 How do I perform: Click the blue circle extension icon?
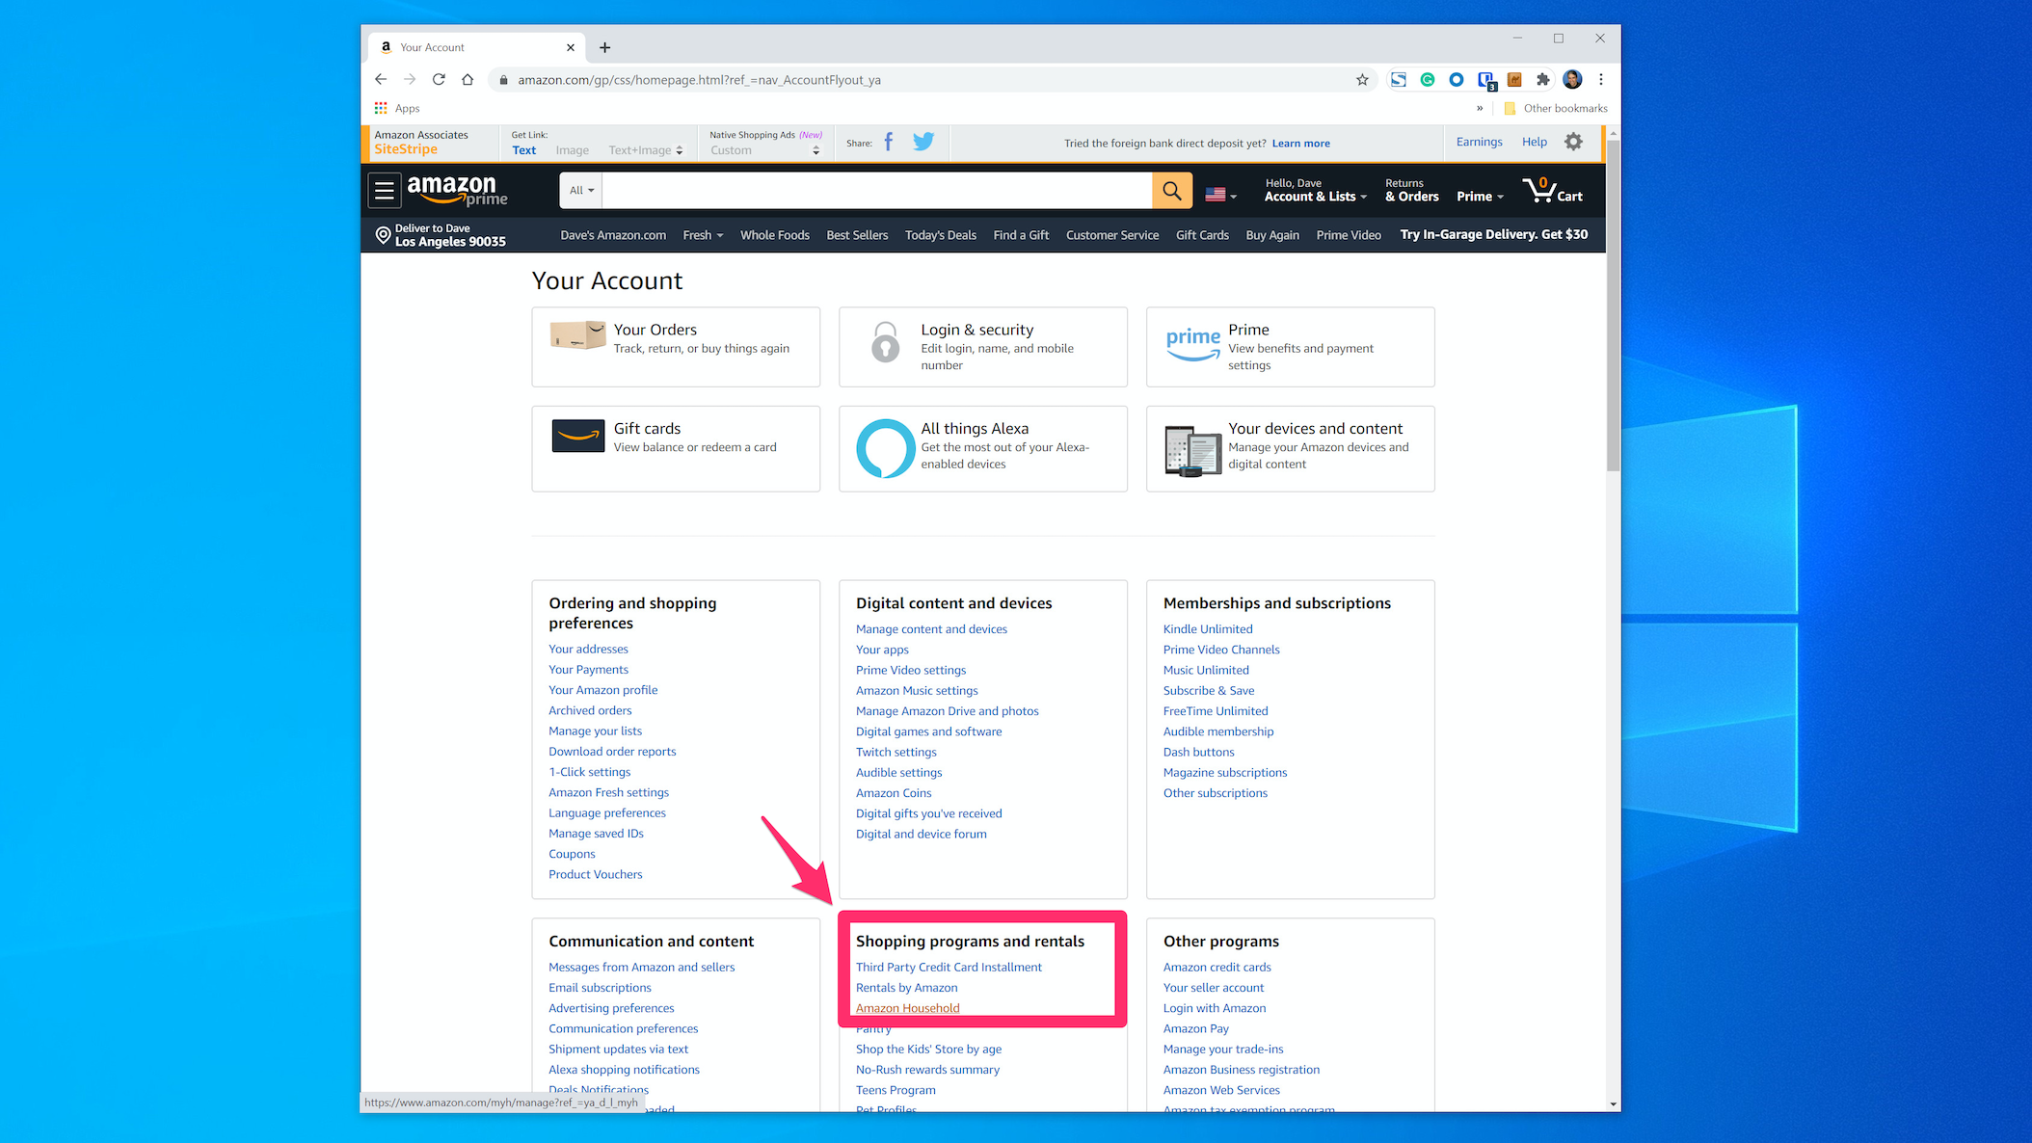click(1457, 80)
